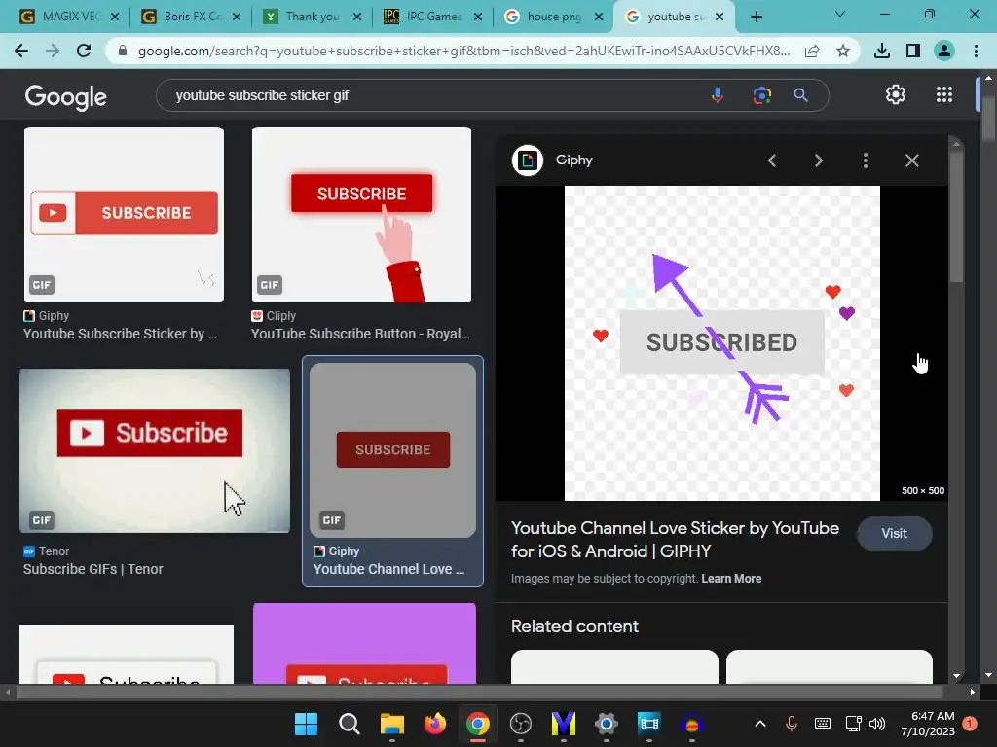Close the house png tab
The height and width of the screenshot is (747, 997).
[599, 17]
